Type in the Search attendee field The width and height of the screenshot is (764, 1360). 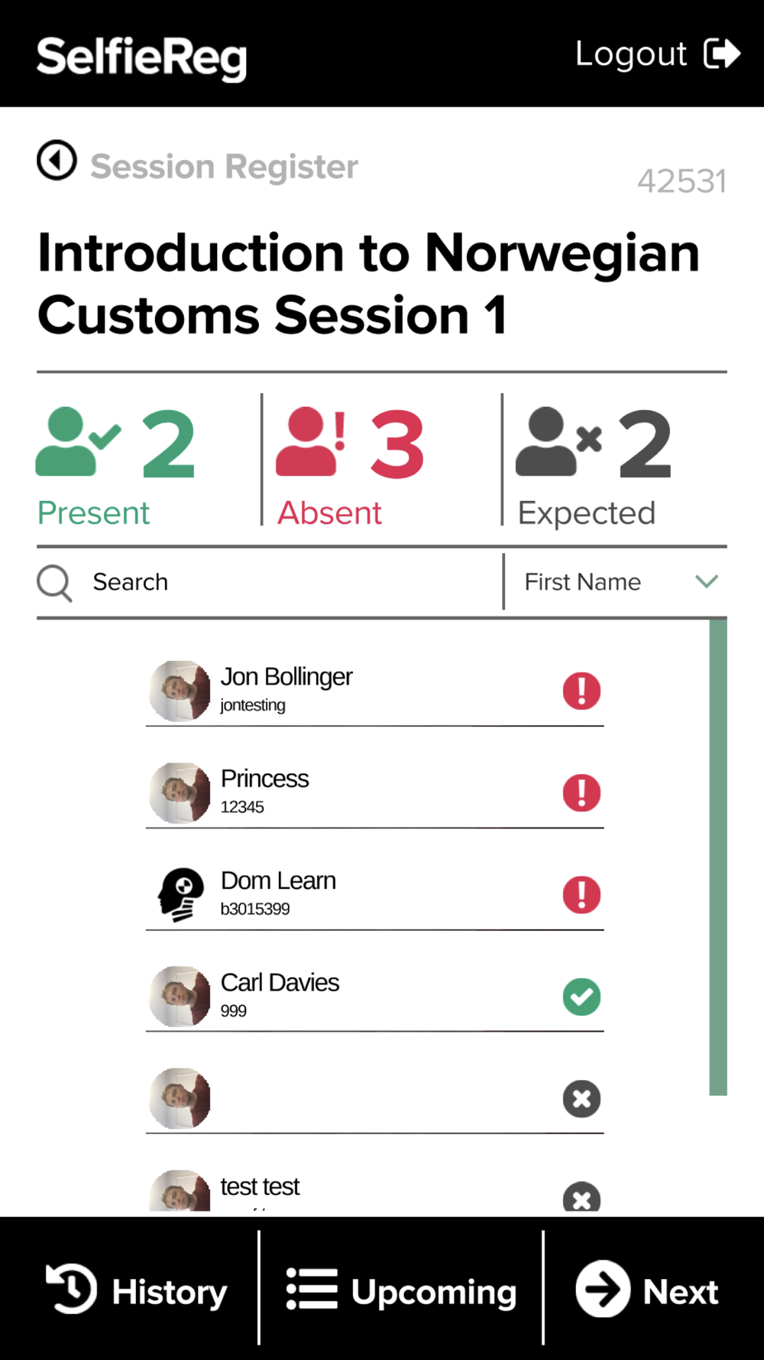(x=290, y=582)
